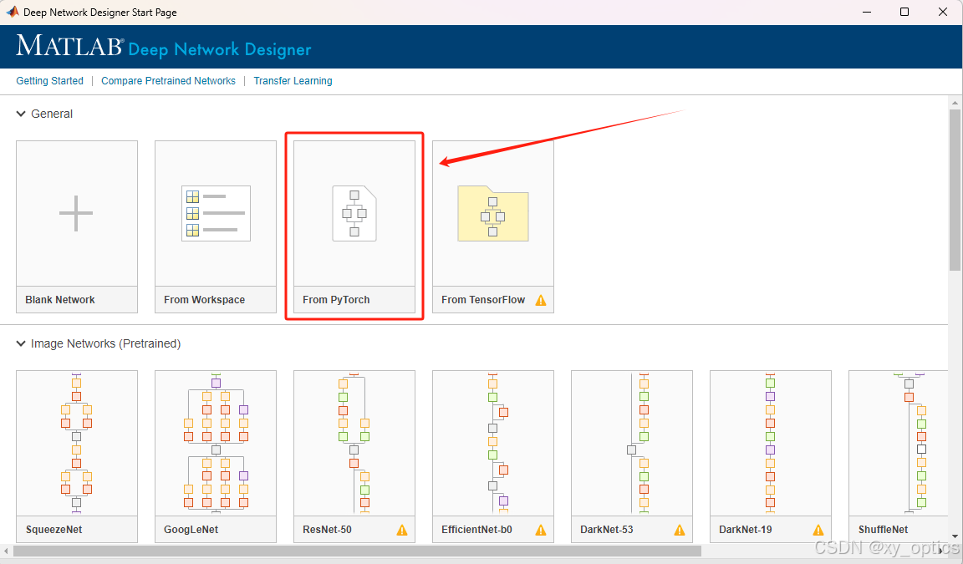
Task: Click the SqueezeNet label
Action: pos(54,530)
